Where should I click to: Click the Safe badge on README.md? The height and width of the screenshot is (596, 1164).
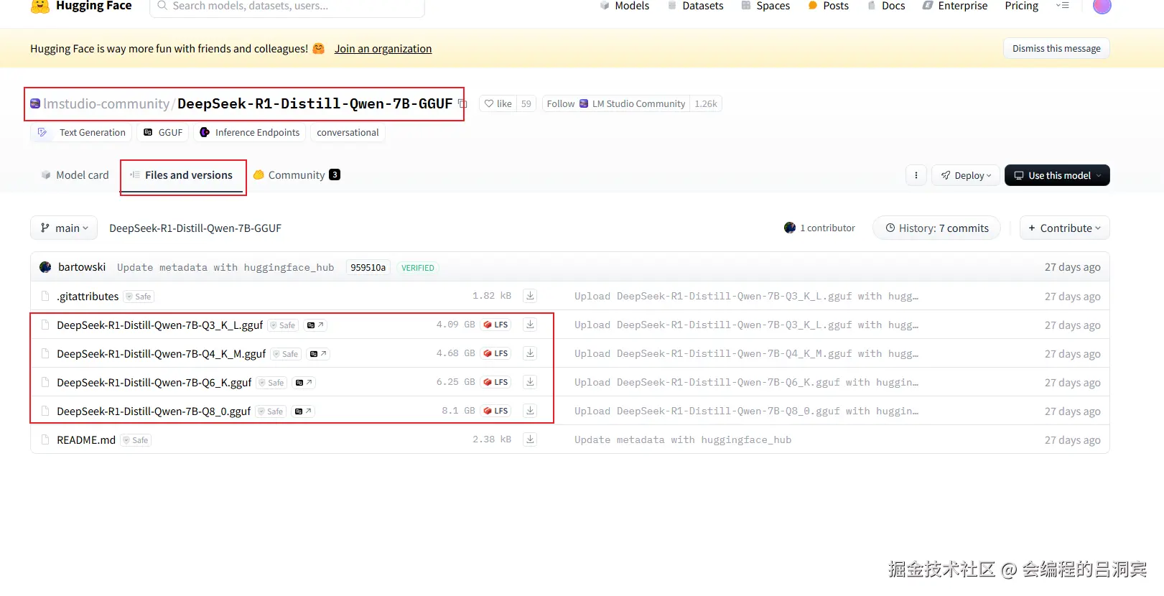136,440
